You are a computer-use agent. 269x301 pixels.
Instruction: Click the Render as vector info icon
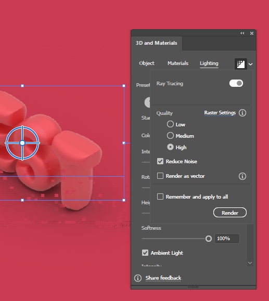click(x=242, y=176)
